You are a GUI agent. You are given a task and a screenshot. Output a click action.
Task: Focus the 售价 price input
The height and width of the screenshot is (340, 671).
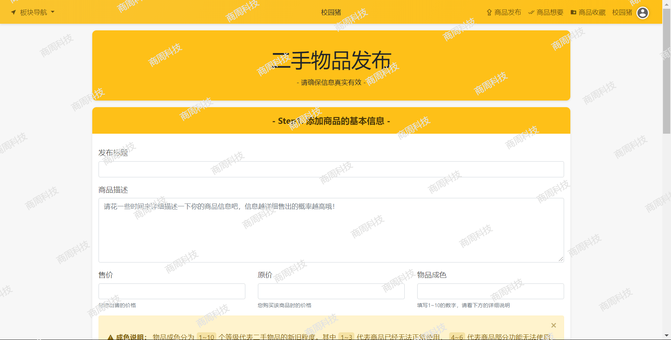[172, 291]
